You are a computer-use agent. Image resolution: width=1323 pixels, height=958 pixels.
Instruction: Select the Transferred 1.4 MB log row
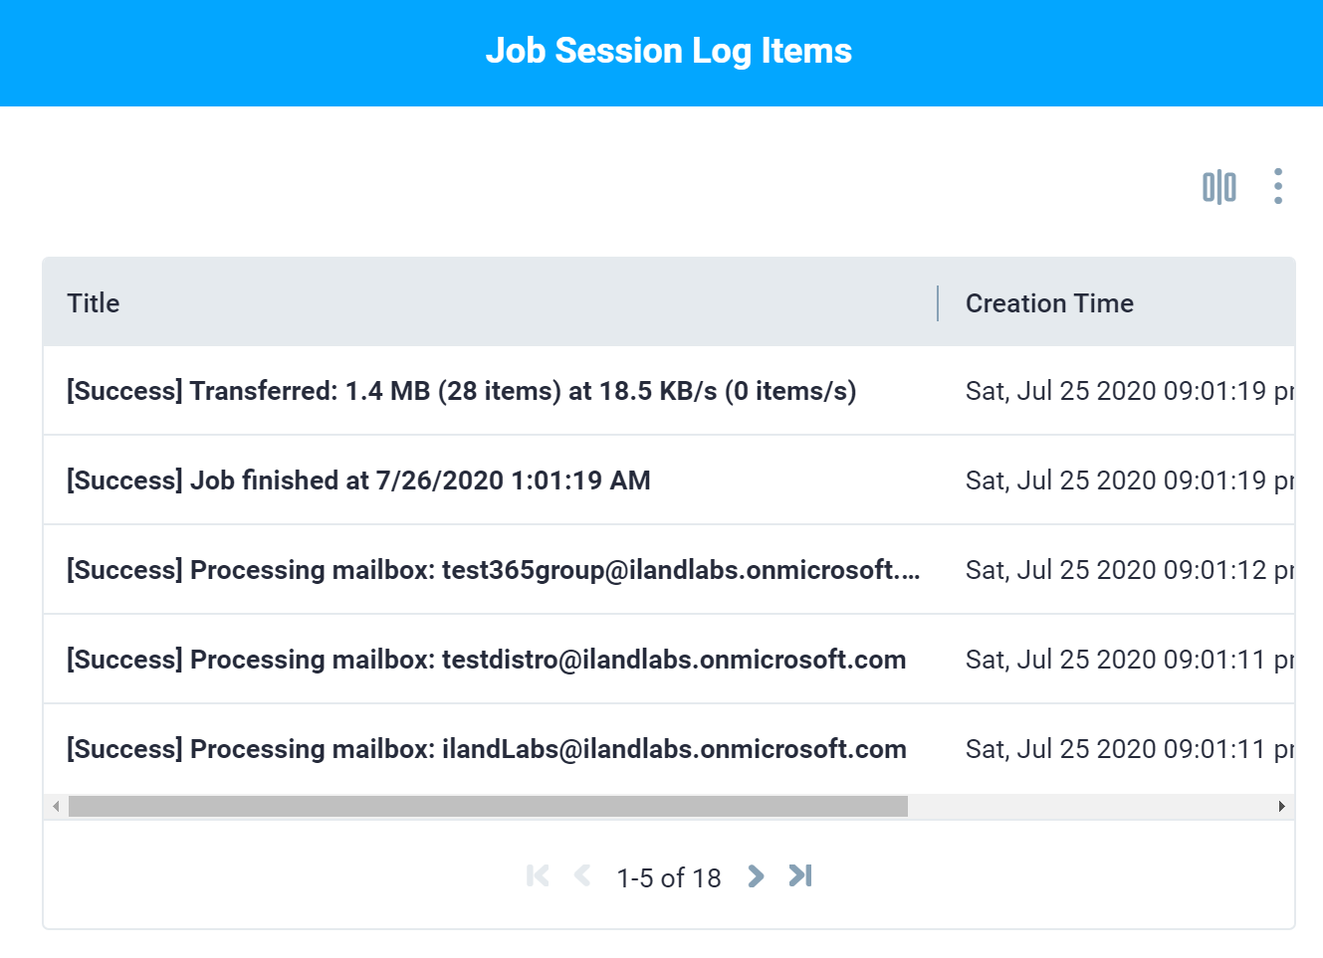pyautogui.click(x=461, y=391)
